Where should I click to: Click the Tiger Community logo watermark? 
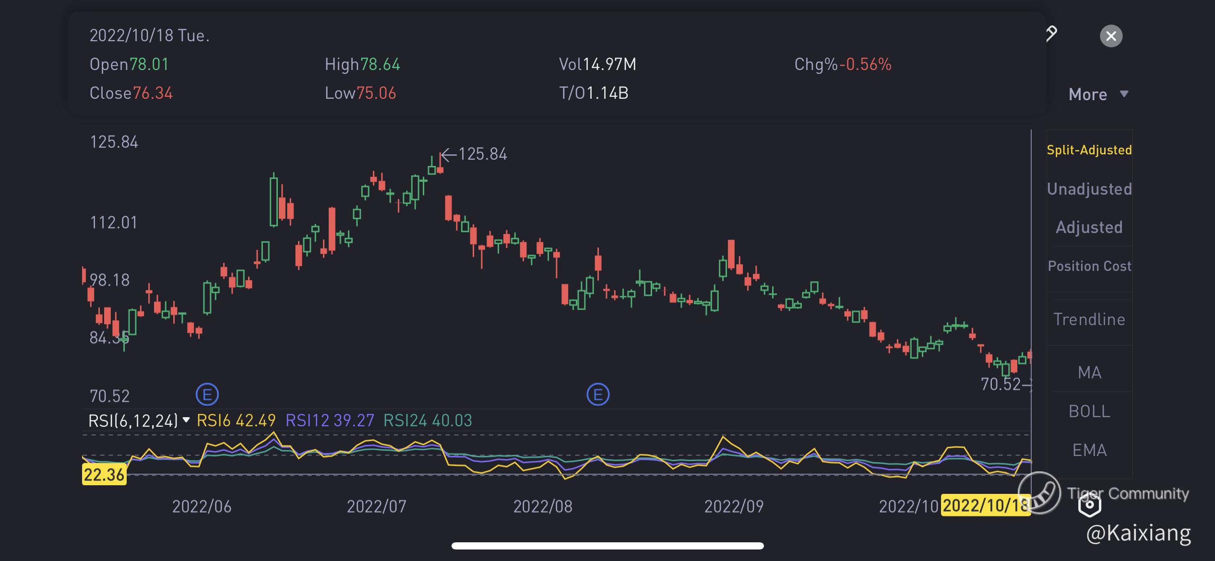pos(1039,492)
